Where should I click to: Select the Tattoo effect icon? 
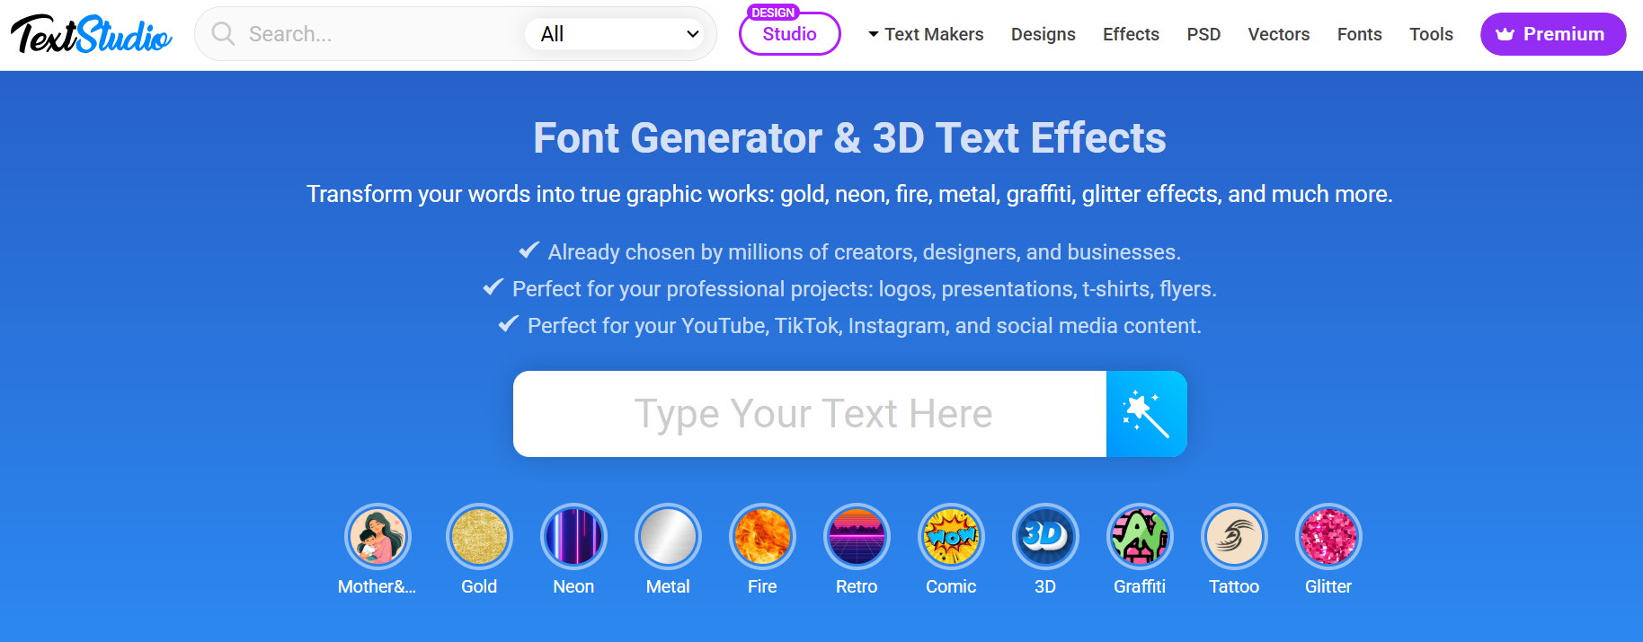[1234, 536]
